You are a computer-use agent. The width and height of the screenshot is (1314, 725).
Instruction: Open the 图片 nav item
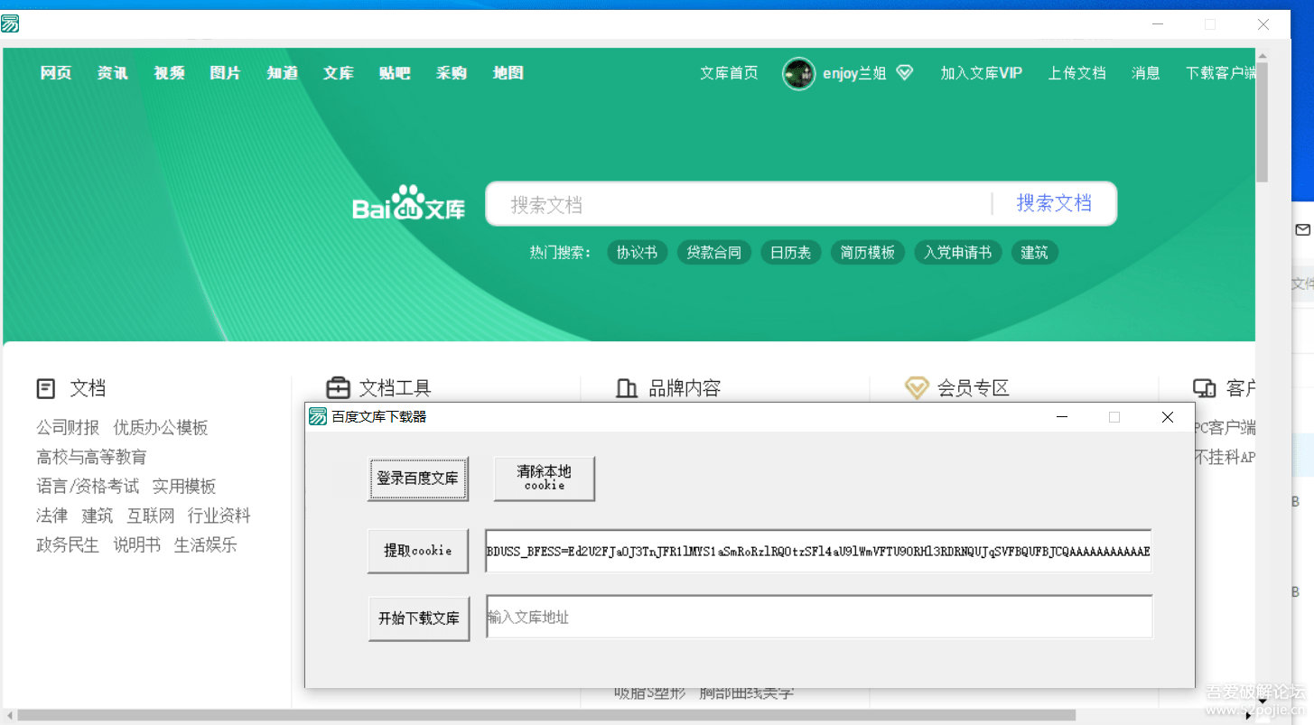[x=226, y=73]
